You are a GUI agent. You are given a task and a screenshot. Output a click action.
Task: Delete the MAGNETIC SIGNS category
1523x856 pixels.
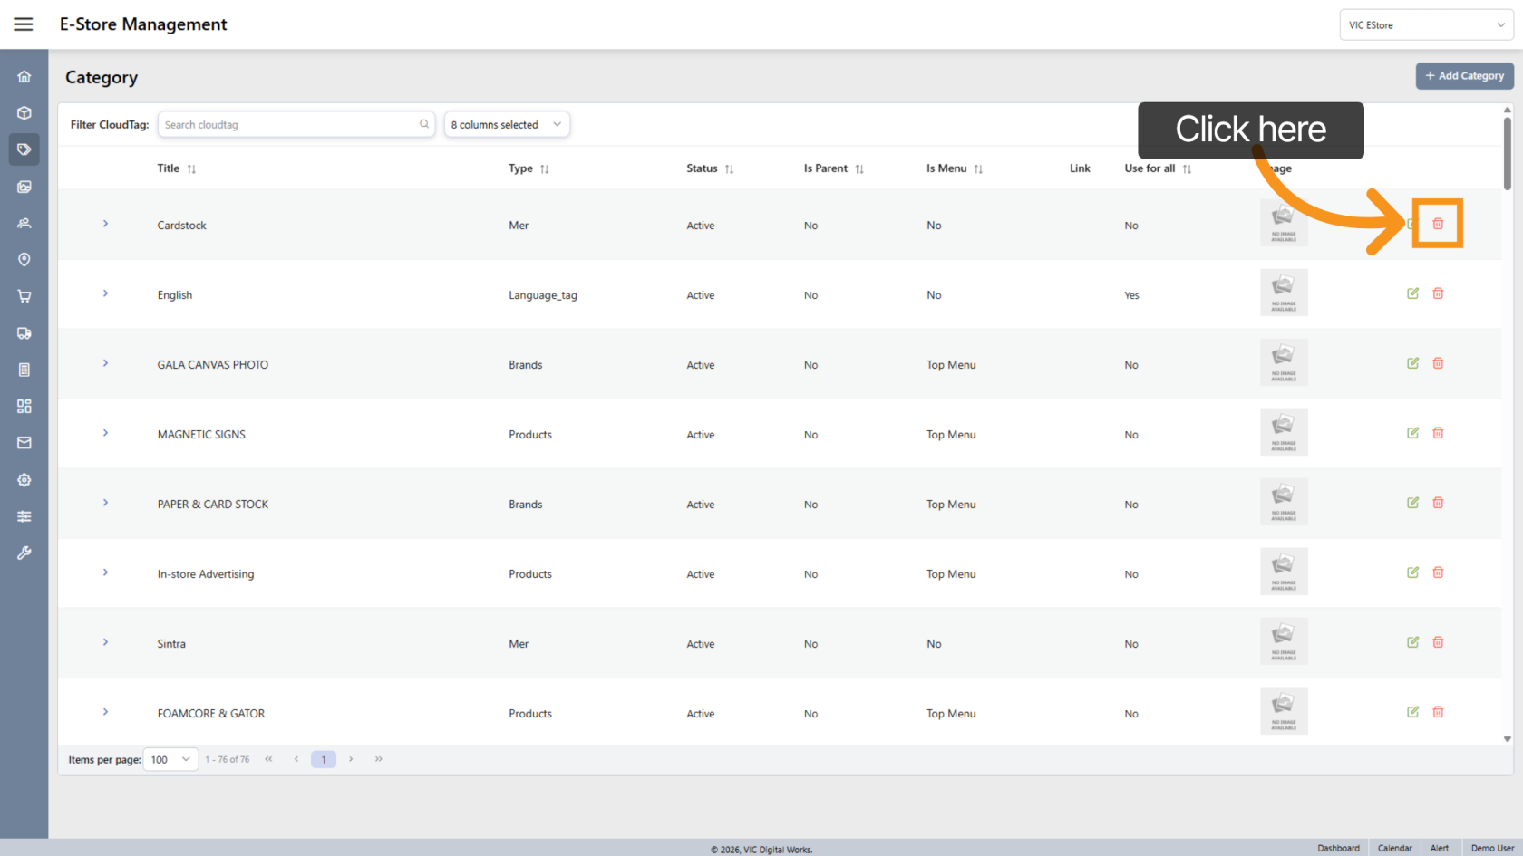coord(1438,433)
